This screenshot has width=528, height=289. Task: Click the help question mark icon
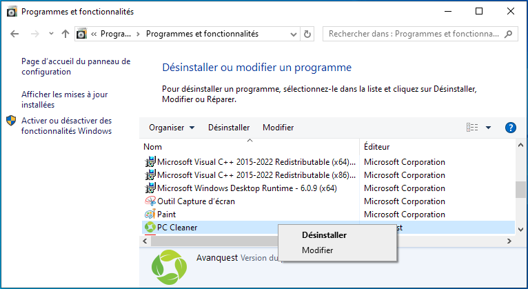pos(511,128)
